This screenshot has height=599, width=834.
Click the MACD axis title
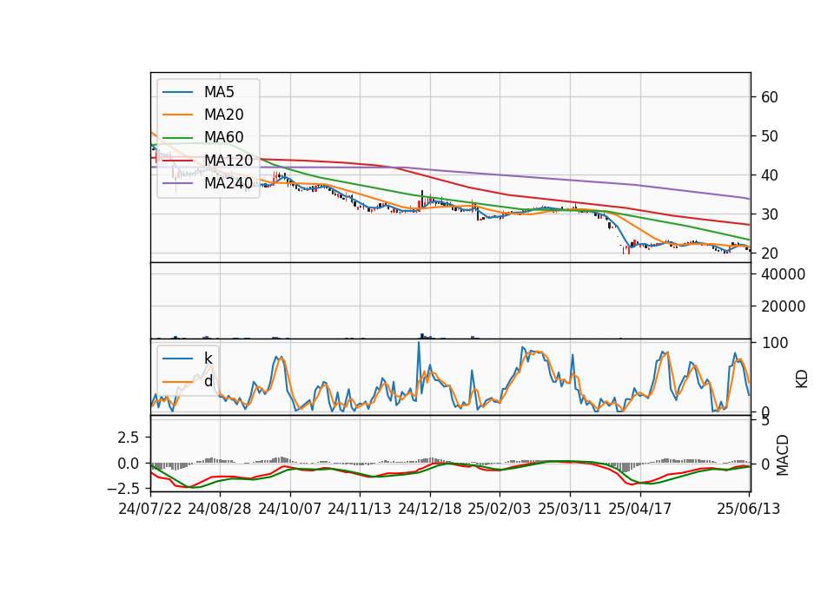coord(783,455)
